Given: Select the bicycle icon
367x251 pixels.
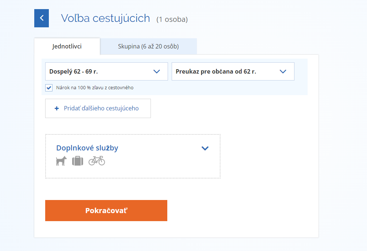Looking at the screenshot, I should [x=97, y=161].
